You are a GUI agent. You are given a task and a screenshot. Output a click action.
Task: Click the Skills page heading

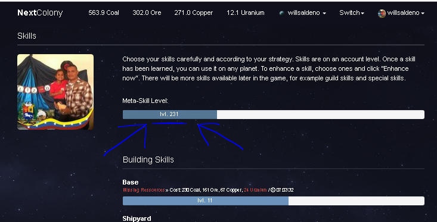pyautogui.click(x=27, y=36)
